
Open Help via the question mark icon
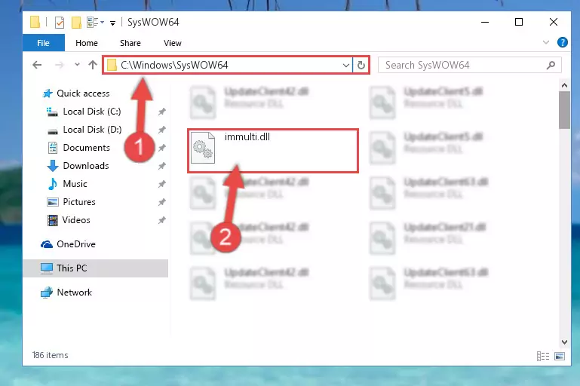(562, 42)
